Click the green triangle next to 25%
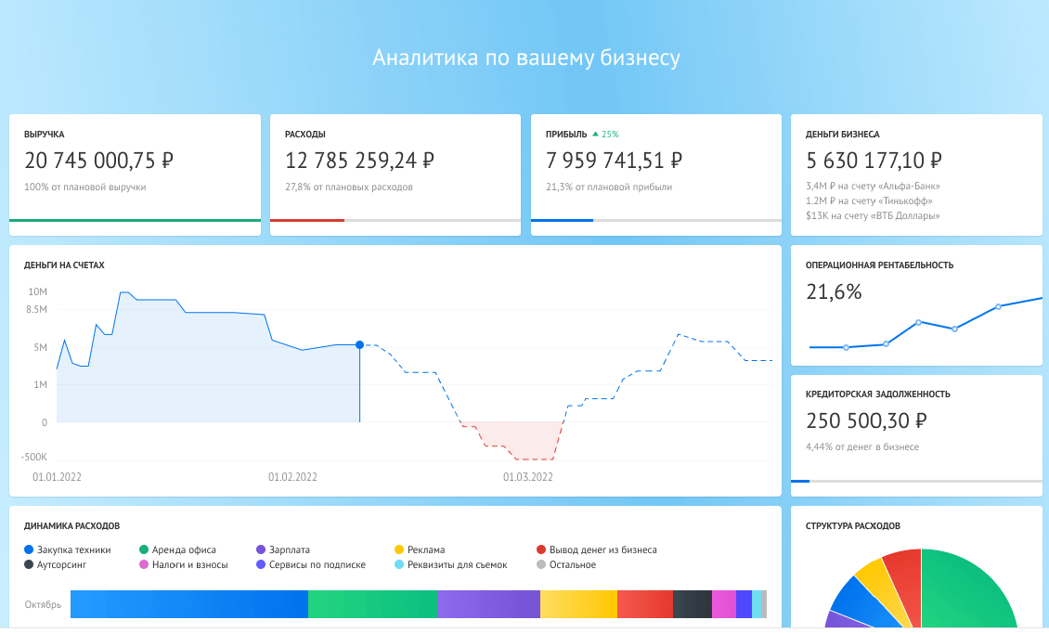This screenshot has width=1049, height=633. click(x=595, y=134)
